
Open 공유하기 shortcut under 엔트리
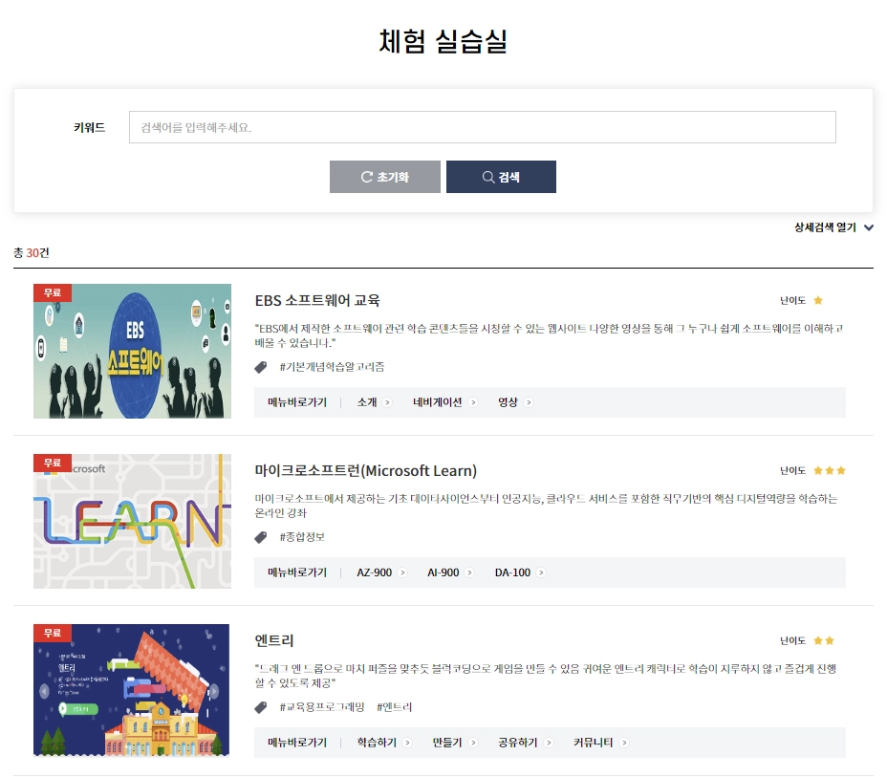(x=525, y=743)
